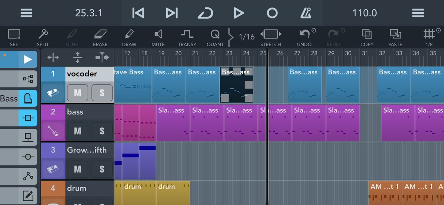Image resolution: width=444 pixels, height=205 pixels.
Task: Click the sidebar play button
Action: coord(28,59)
